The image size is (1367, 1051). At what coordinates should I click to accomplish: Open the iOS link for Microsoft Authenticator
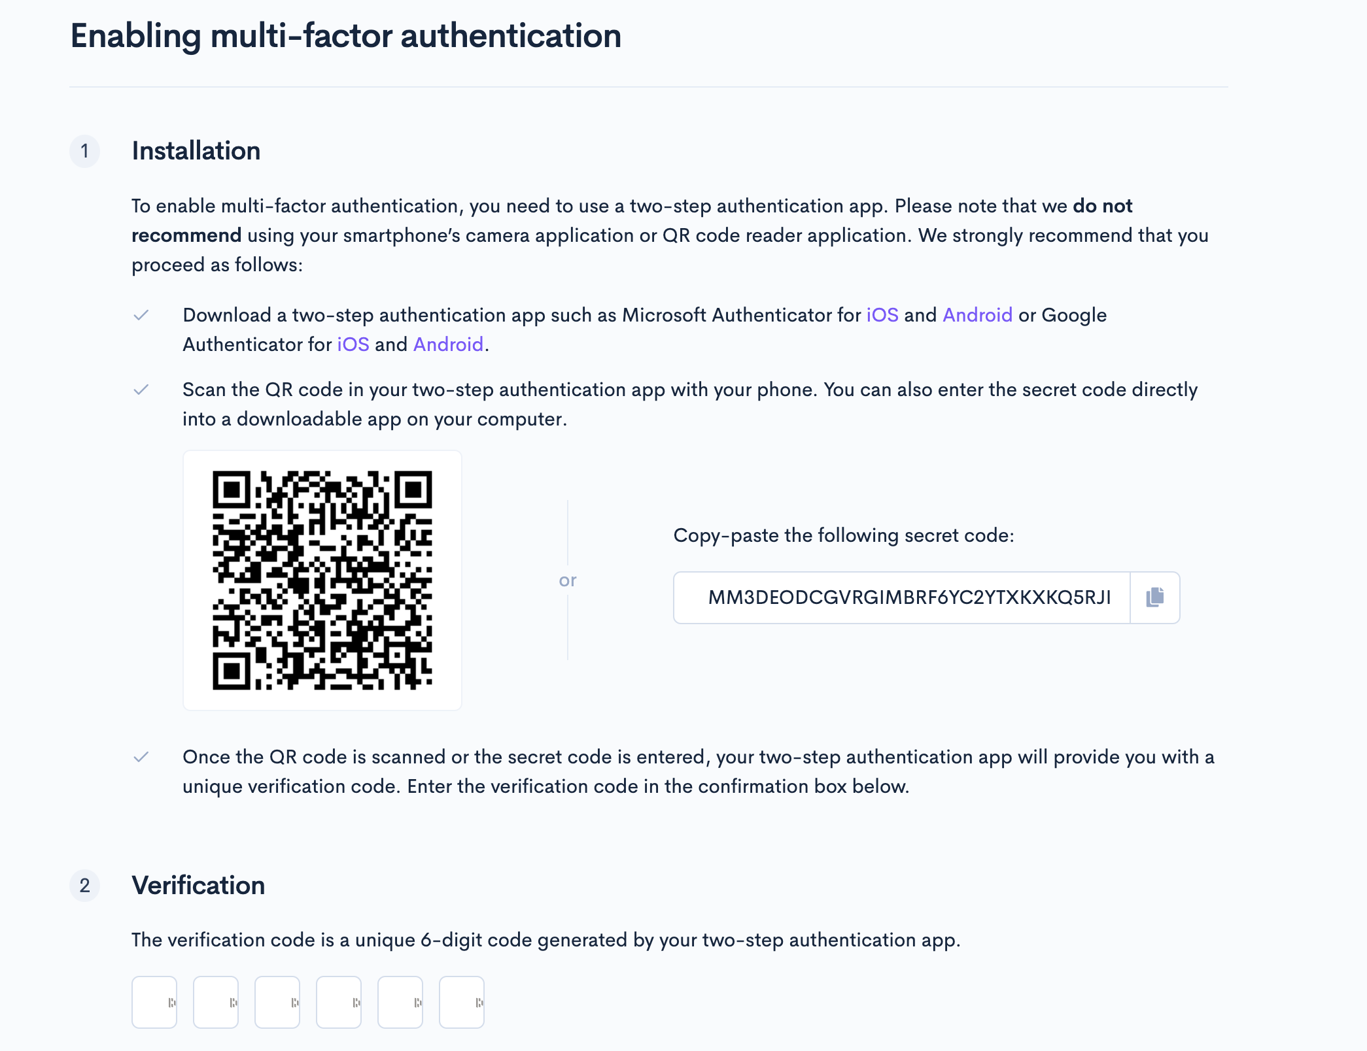(882, 314)
